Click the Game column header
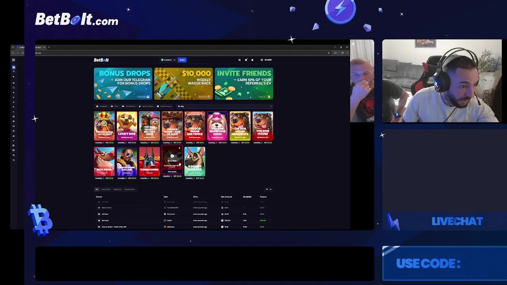 click(99, 197)
